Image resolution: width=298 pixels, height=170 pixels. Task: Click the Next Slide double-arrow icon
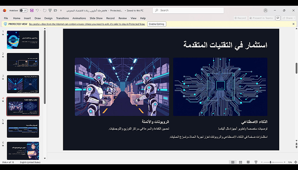coord(297,147)
